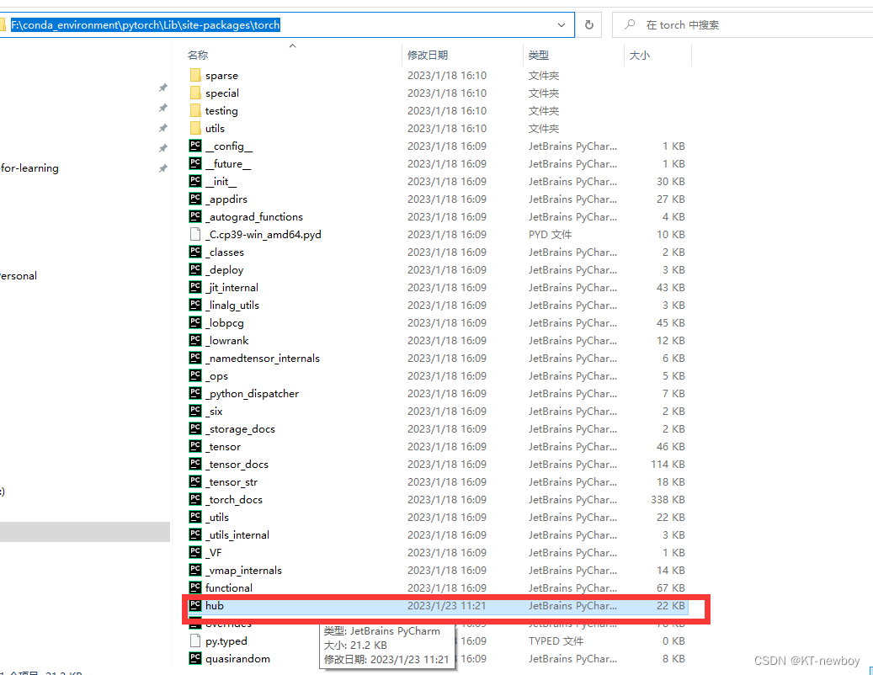Click the 114 KB size cell
873x675 pixels.
point(668,464)
